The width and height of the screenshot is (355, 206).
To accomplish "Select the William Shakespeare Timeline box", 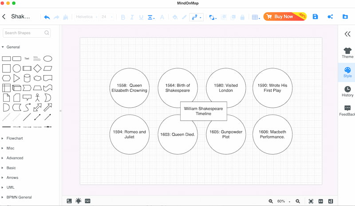I will [204, 111].
